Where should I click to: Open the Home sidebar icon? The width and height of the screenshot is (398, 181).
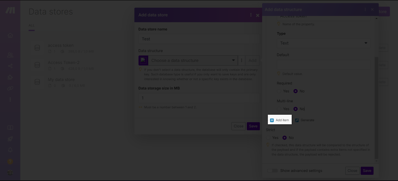point(10,35)
